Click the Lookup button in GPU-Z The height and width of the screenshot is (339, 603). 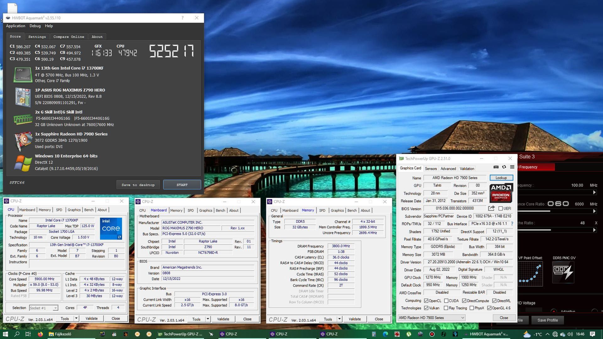(x=501, y=178)
